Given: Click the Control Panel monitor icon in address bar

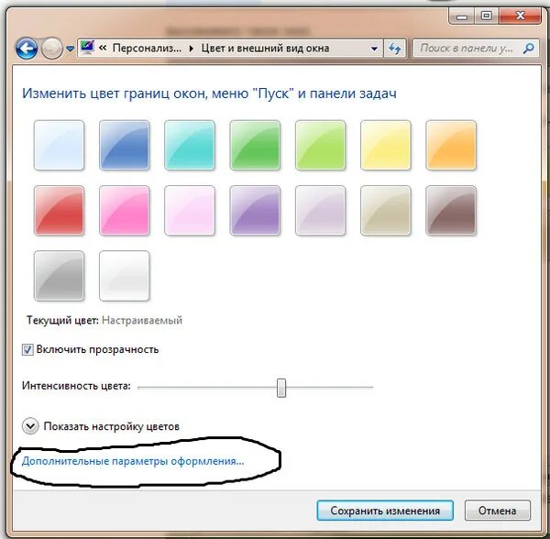Looking at the screenshot, I should tap(87, 48).
